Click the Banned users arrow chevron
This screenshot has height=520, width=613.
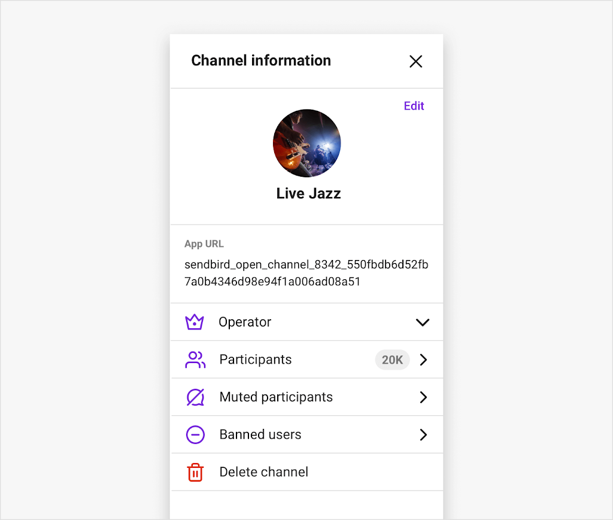point(423,435)
